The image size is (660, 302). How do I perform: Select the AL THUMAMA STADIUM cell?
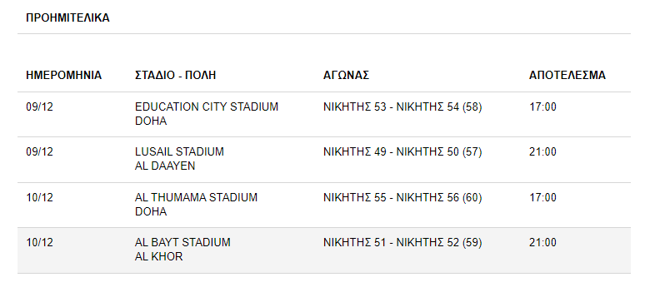pos(196,205)
